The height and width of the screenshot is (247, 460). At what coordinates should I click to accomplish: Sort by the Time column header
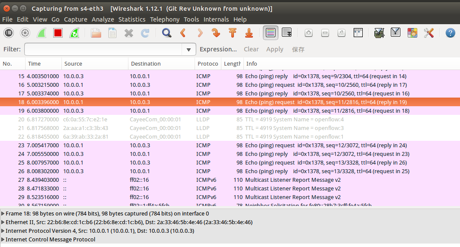point(43,63)
